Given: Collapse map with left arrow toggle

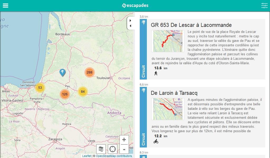Looking at the screenshot, I should coord(130,26).
